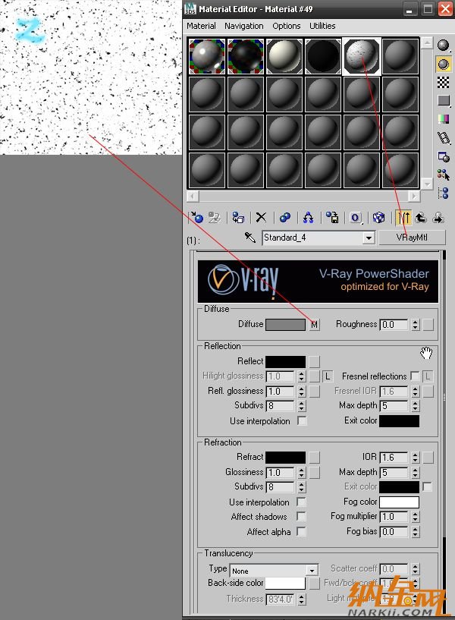Click the Back-side color white swatch

coord(286,583)
